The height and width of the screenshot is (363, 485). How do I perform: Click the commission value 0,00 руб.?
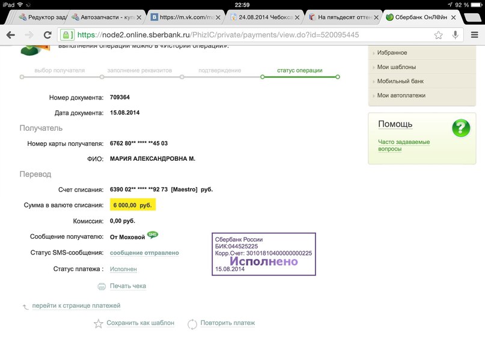(x=123, y=221)
